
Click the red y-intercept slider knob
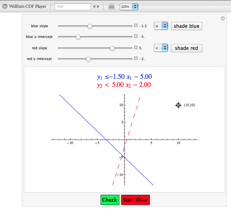(x=88, y=59)
